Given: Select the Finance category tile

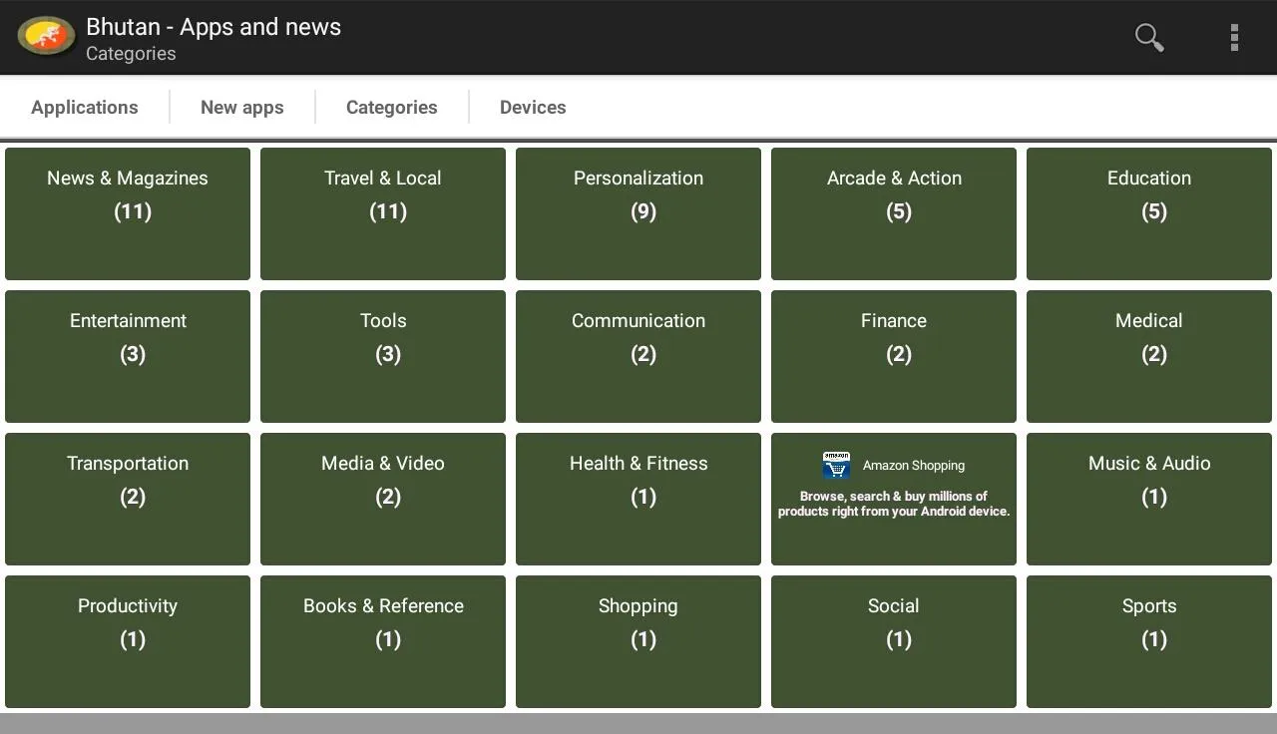Looking at the screenshot, I should (x=894, y=356).
